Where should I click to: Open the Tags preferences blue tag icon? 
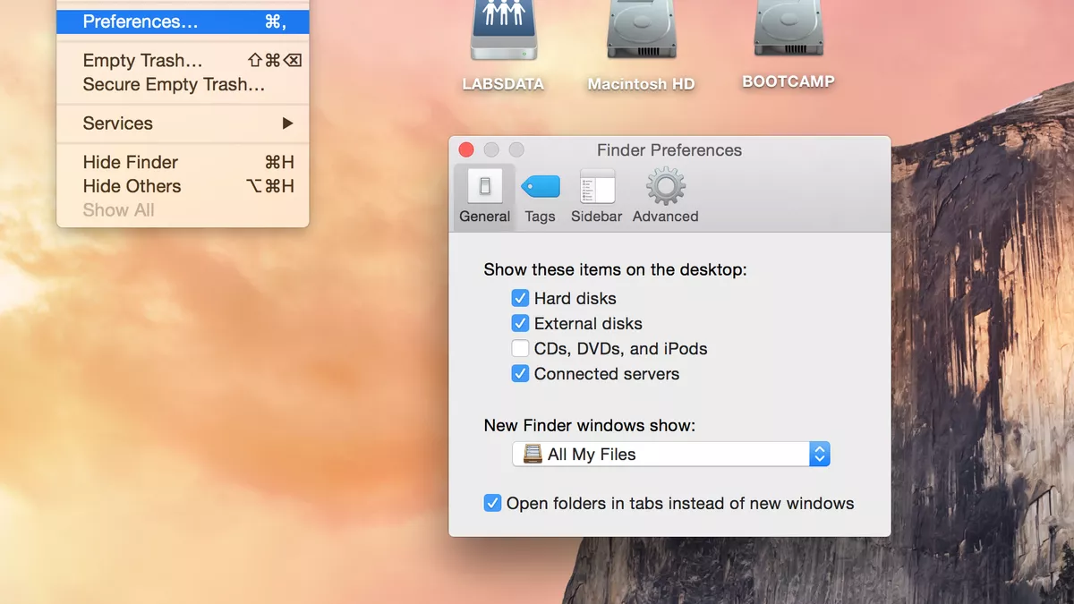pyautogui.click(x=541, y=187)
